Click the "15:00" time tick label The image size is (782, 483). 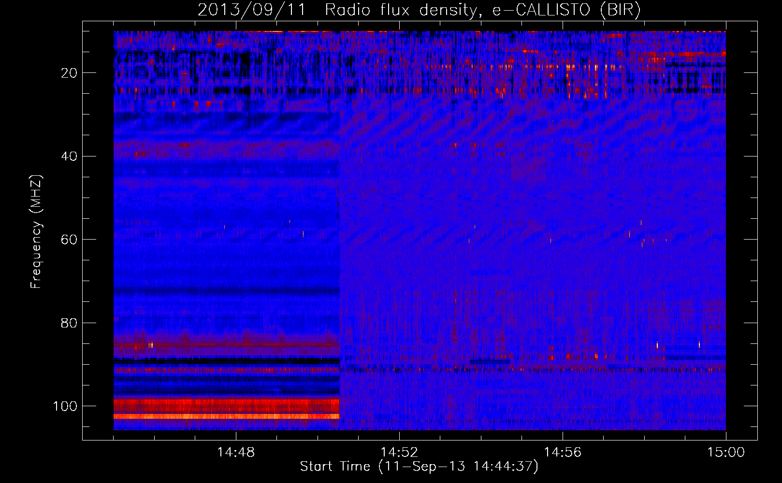726,453
